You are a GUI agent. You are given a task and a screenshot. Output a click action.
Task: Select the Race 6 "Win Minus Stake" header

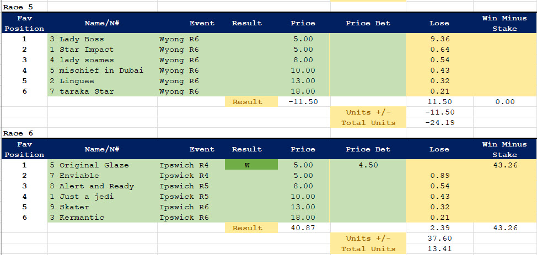504,149
